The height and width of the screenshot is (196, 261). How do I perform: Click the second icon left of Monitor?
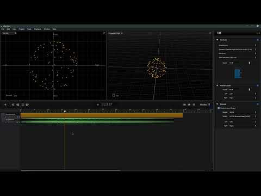(189, 105)
